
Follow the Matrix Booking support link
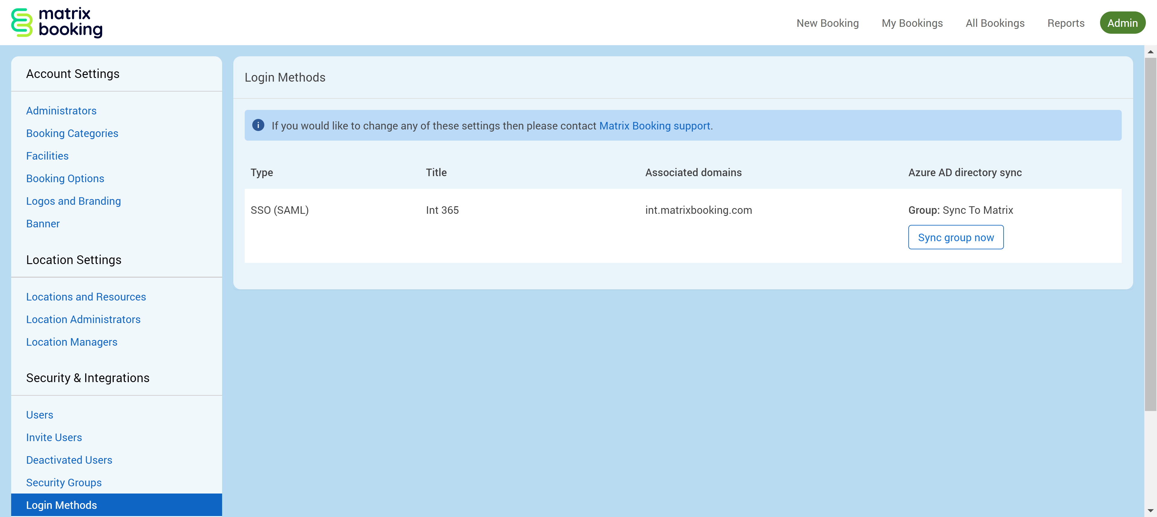point(654,126)
